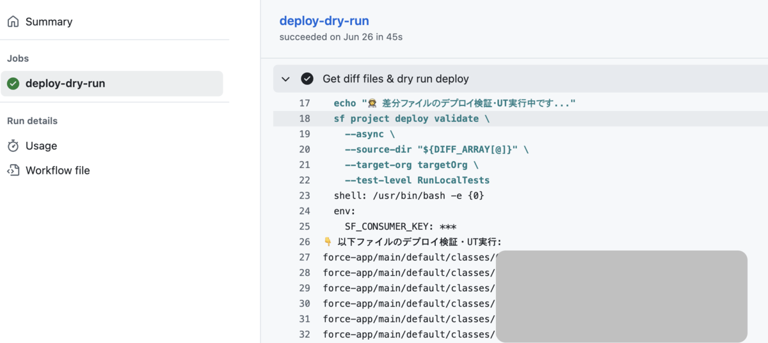The width and height of the screenshot is (768, 343).
Task: Click the step success check circle icon
Action: tap(307, 79)
